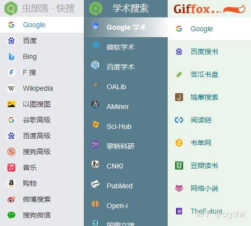Click the Wikipedia W icon
Screen dimensions: 251x226
pos(11,88)
